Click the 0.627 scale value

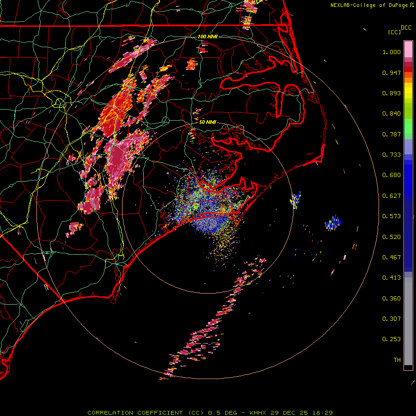coord(392,196)
